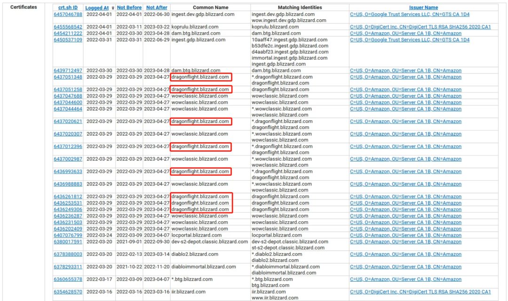
Task: Open certificate ID 6437002987
Action: click(x=68, y=159)
